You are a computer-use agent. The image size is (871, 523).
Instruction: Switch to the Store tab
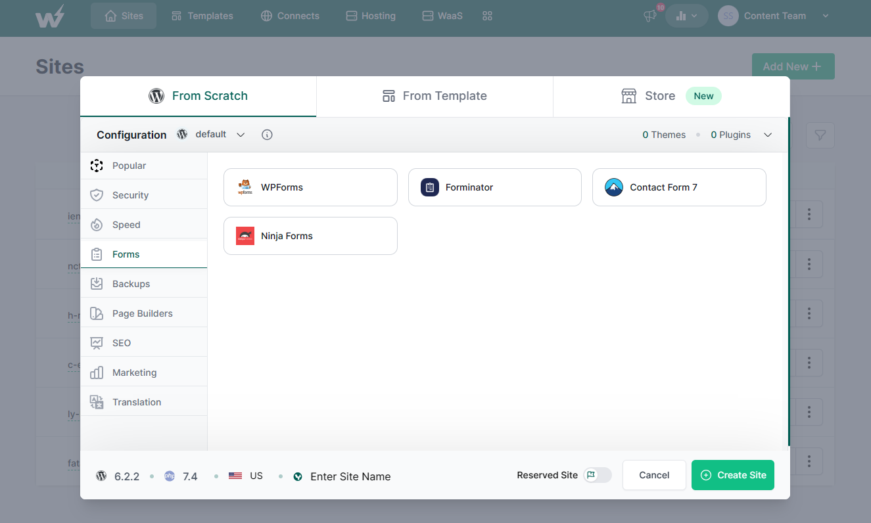671,96
